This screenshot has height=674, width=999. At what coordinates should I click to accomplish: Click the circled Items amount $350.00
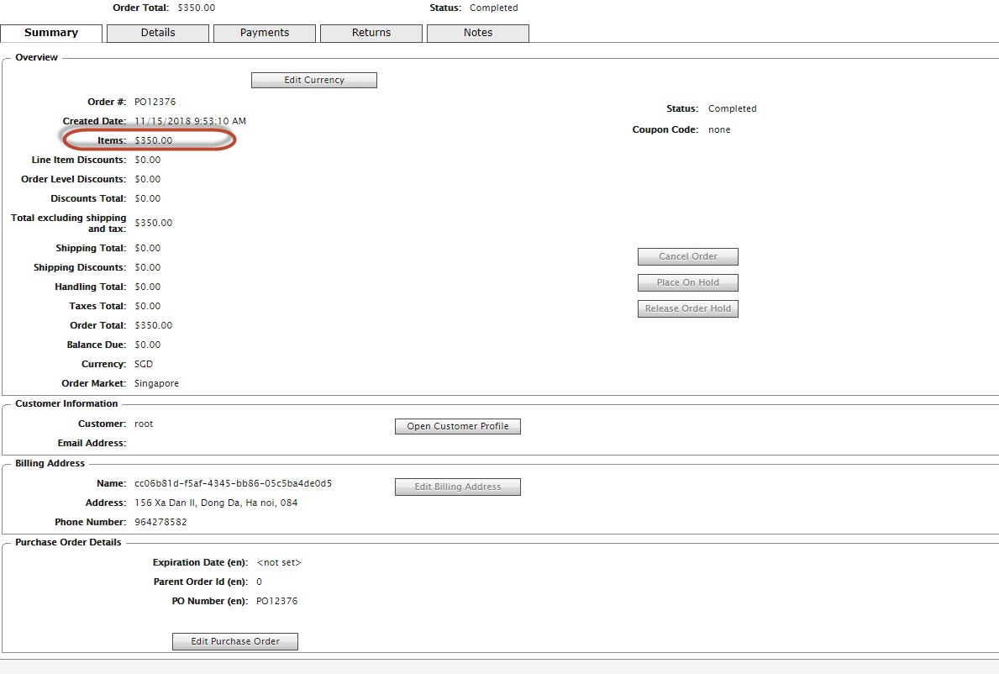pyautogui.click(x=154, y=140)
